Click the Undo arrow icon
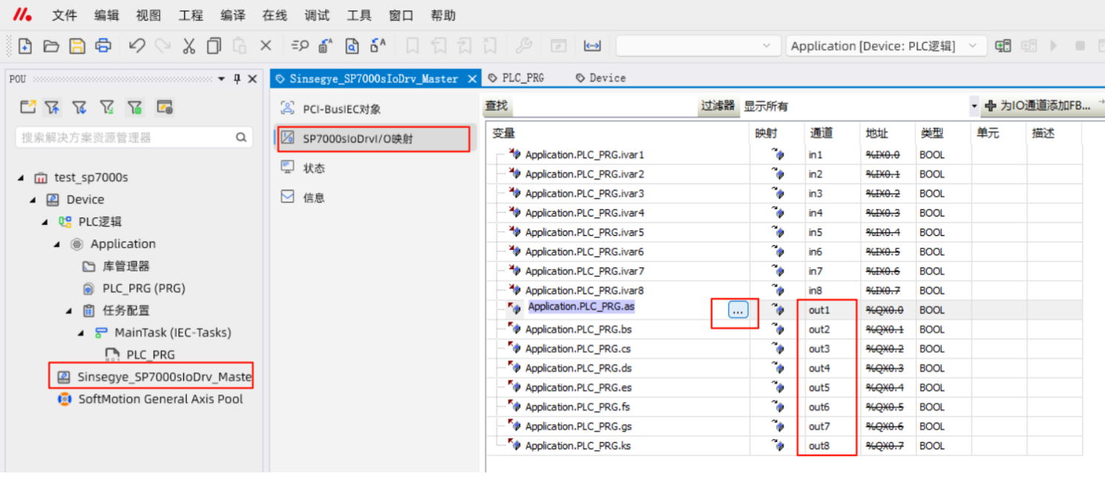The image size is (1105, 479). [137, 46]
